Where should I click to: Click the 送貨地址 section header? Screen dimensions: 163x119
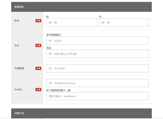point(19,7)
